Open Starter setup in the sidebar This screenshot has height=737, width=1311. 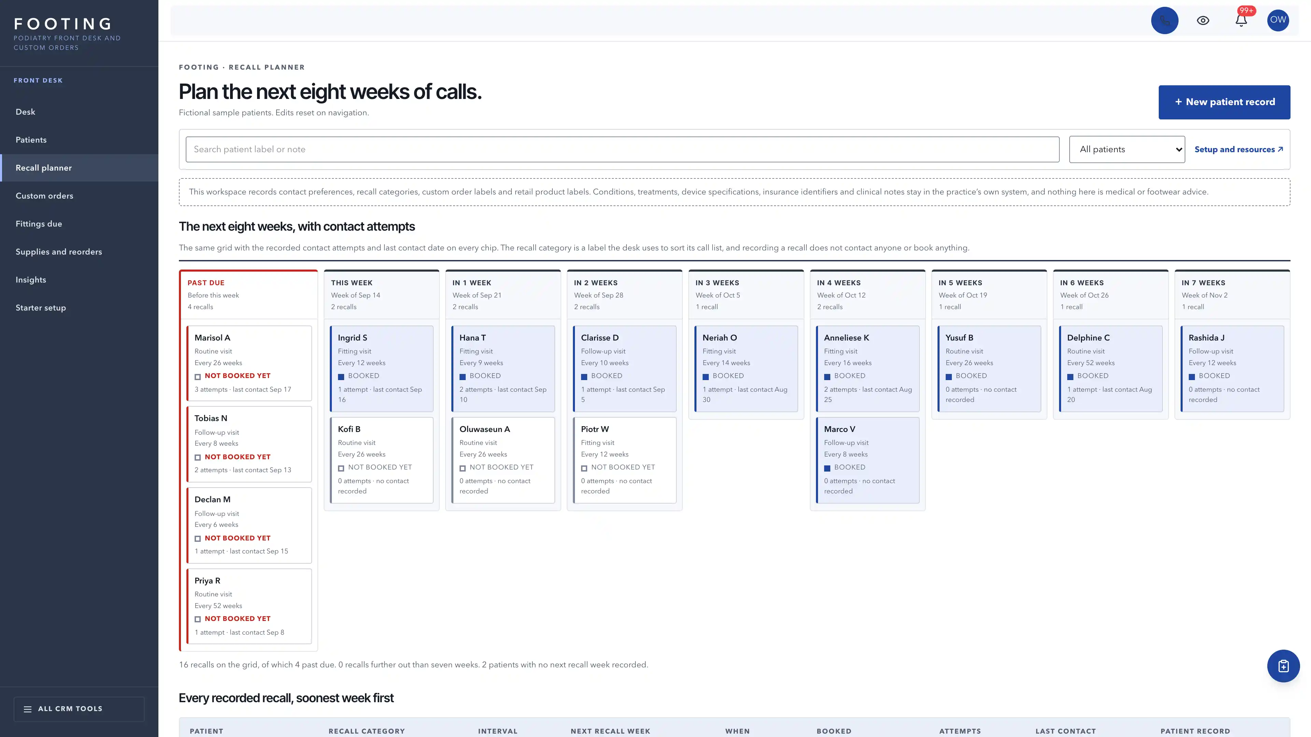coord(80,308)
